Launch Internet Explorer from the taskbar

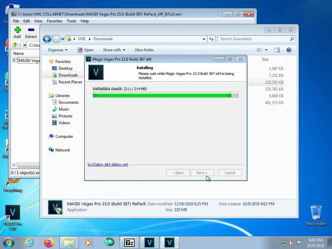[x=29, y=243]
